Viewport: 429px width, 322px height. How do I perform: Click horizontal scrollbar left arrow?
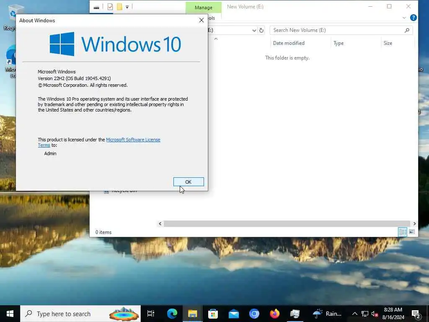pos(160,224)
